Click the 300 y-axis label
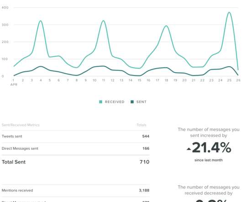Image resolution: width=242 pixels, height=202 pixels. [x=5, y=25]
